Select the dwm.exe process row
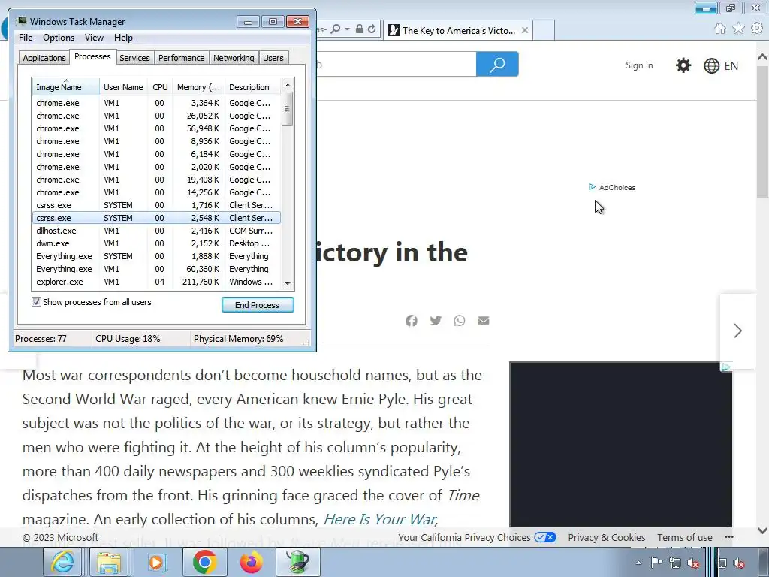 pos(156,243)
